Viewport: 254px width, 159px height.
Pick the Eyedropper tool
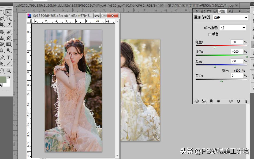pyautogui.click(x=9, y=25)
